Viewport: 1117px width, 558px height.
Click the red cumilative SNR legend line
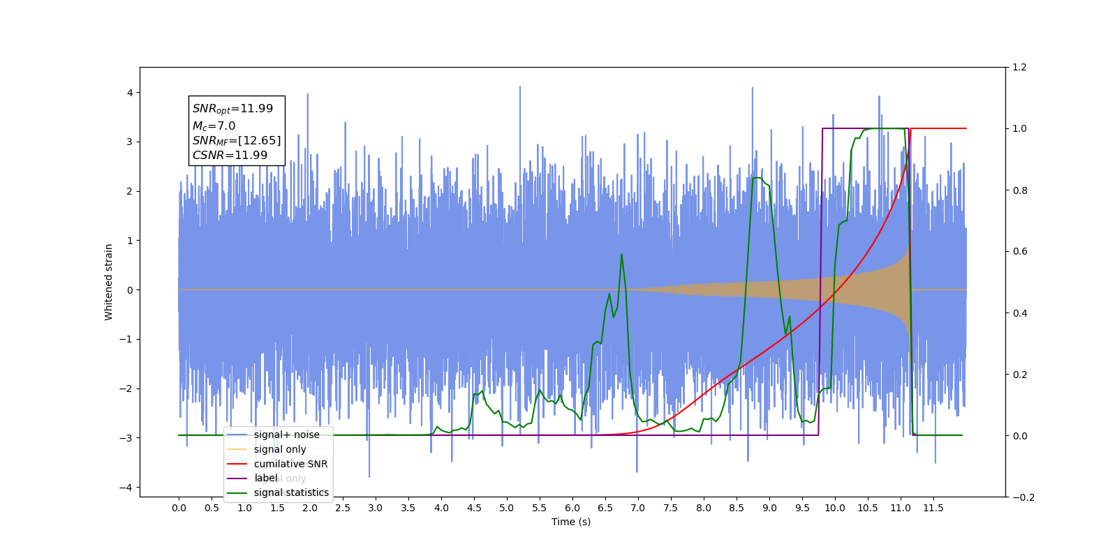(x=237, y=464)
